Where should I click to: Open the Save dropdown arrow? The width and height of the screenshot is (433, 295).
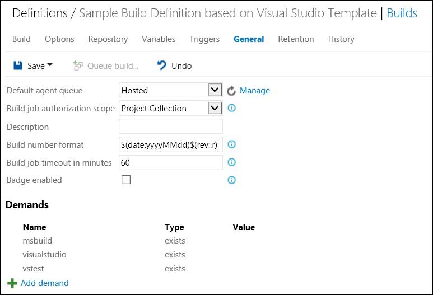click(x=50, y=65)
